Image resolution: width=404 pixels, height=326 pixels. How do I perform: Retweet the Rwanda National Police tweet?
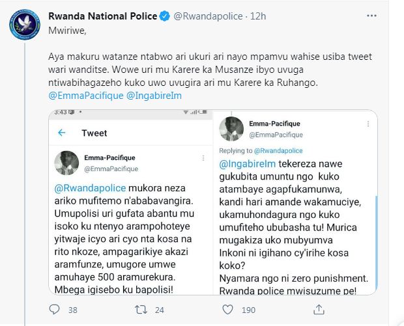coord(139,310)
